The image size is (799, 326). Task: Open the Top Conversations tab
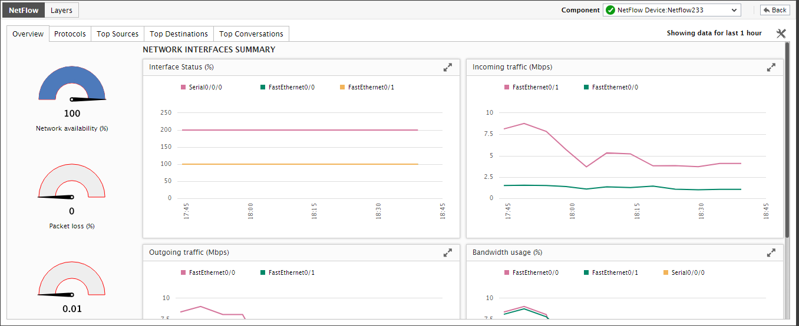pos(252,34)
